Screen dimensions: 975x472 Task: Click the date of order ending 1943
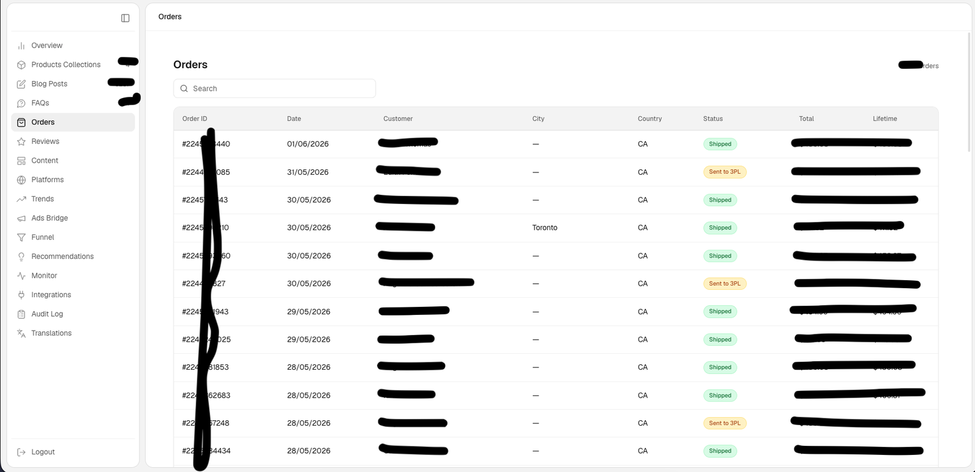coord(309,312)
